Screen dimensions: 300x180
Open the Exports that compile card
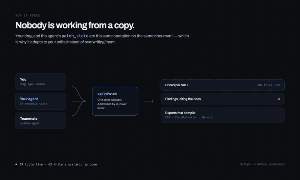click(223, 115)
